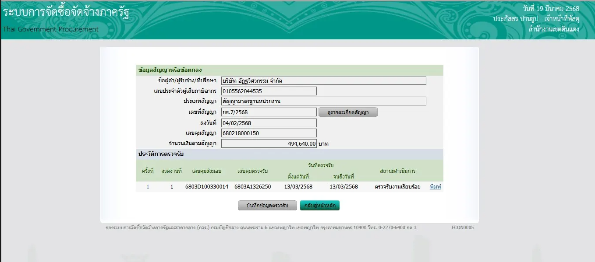Click the สถานะดำเนินการ column header
This screenshot has height=262, width=595.
pos(398,171)
